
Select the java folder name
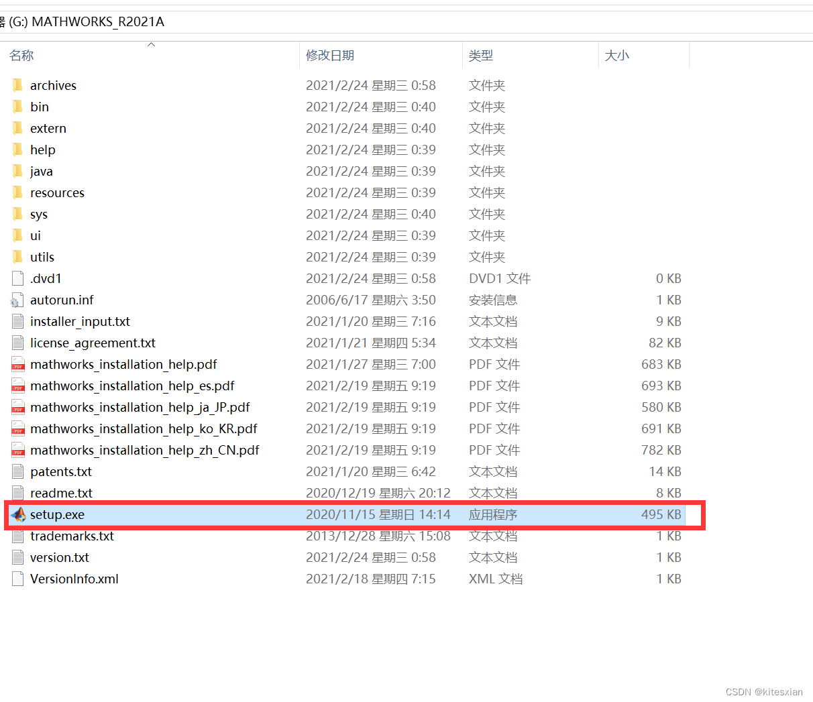42,171
